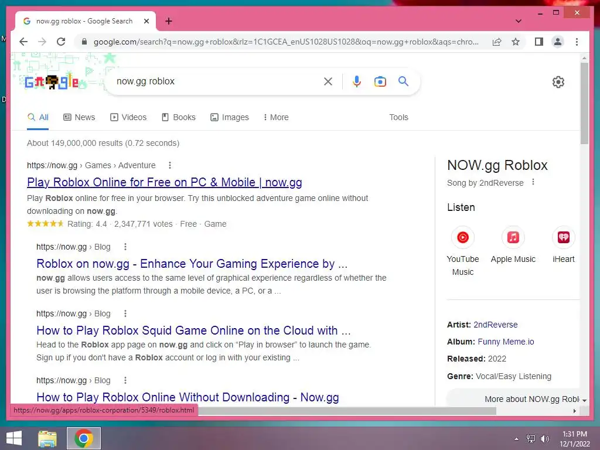Open options for the Enhance Gaming Blog result
Image resolution: width=600 pixels, height=450 pixels.
pyautogui.click(x=125, y=247)
